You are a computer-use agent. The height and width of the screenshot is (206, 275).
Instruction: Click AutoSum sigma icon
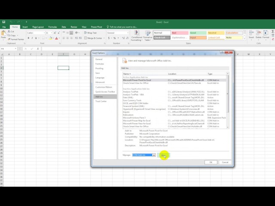[x=273, y=31]
